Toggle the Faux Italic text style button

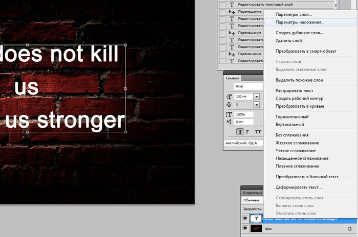[247, 132]
